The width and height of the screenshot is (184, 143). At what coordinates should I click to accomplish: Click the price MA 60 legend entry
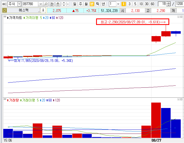tap(52, 18)
